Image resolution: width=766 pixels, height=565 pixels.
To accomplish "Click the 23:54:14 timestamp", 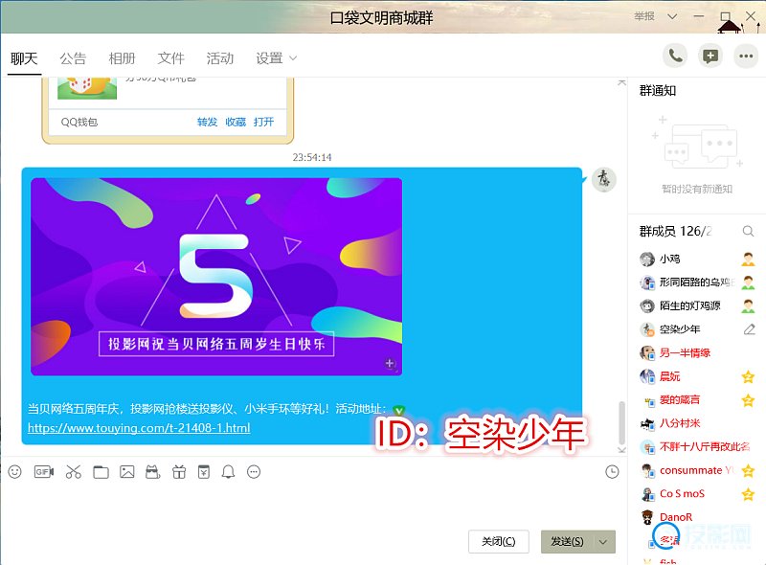I will click(x=312, y=157).
